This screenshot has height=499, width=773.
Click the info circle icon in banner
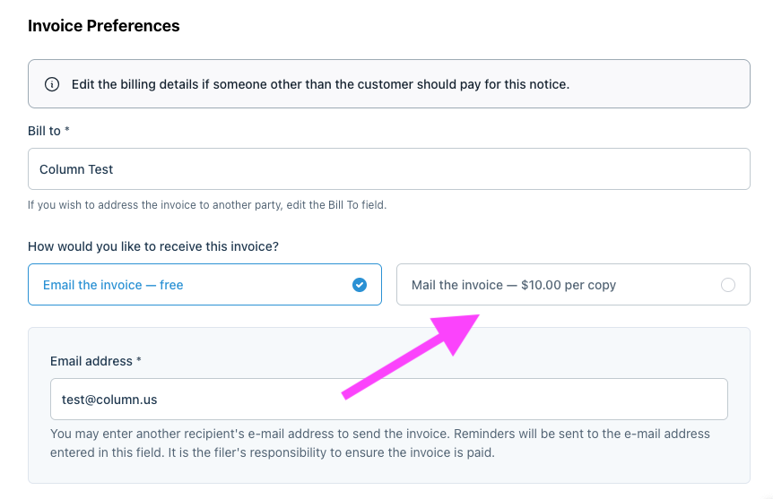52,84
